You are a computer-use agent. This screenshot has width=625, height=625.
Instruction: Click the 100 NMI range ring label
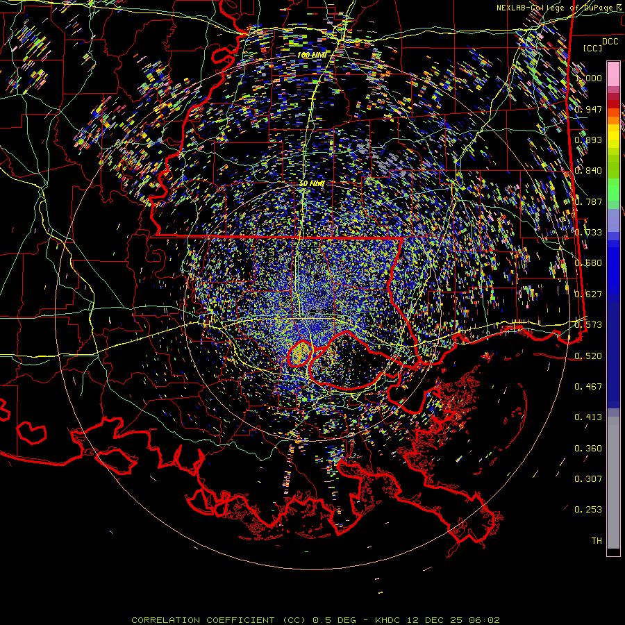tap(312, 55)
